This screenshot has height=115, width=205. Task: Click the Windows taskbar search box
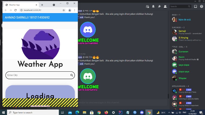(x=33, y=113)
